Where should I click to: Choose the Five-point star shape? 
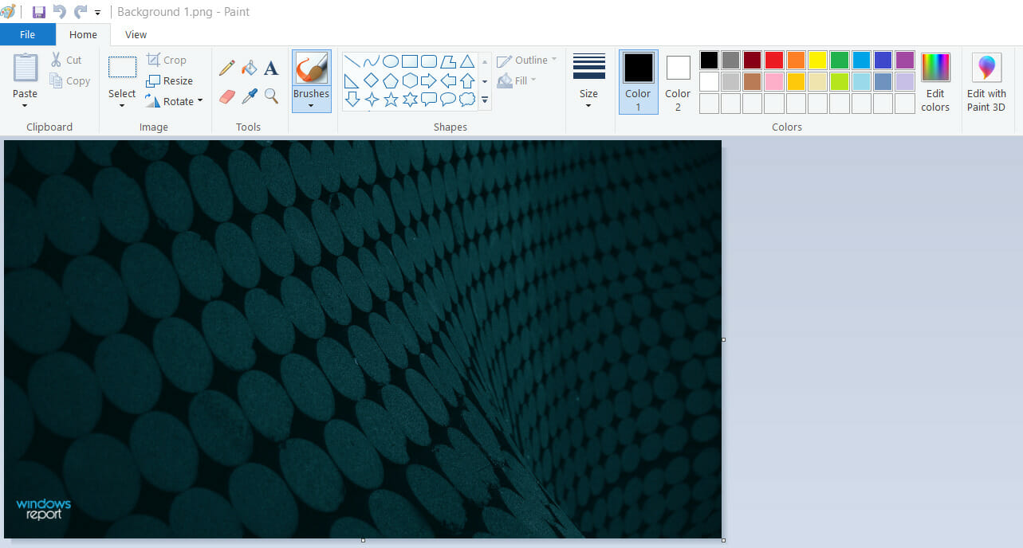coord(391,100)
